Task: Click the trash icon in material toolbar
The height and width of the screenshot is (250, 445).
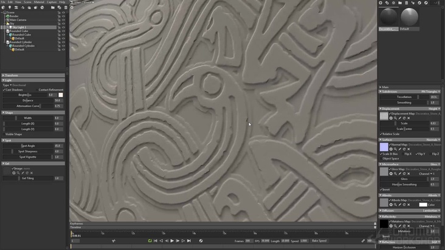Action: (x=407, y=3)
